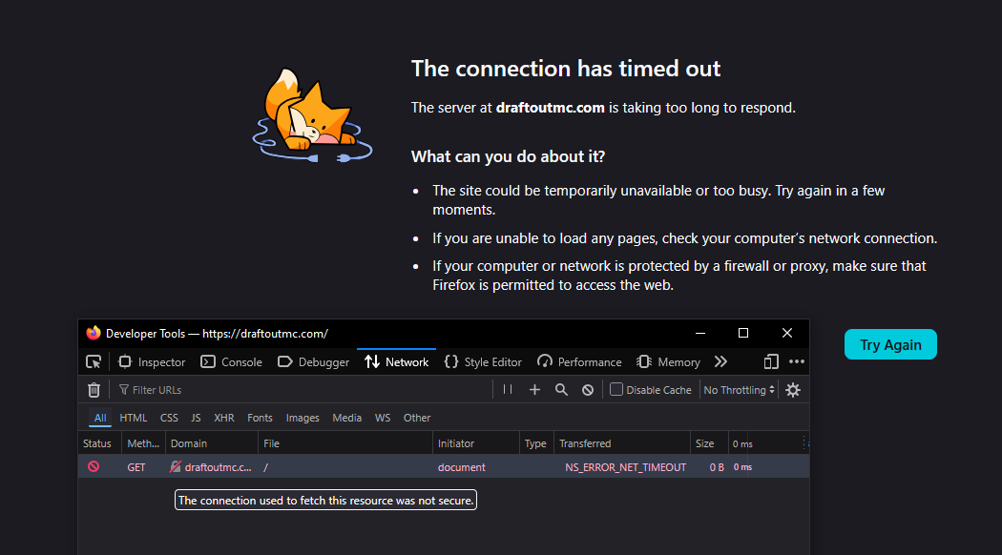Select the GET method cell
The width and height of the screenshot is (1002, 555).
pyautogui.click(x=136, y=467)
